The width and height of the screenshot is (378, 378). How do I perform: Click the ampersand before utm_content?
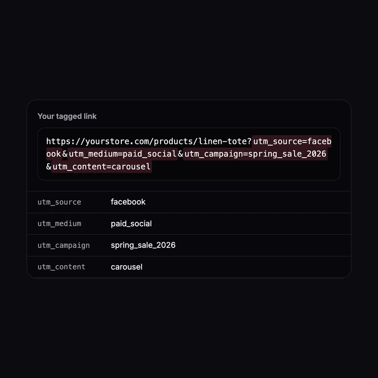[49, 166]
